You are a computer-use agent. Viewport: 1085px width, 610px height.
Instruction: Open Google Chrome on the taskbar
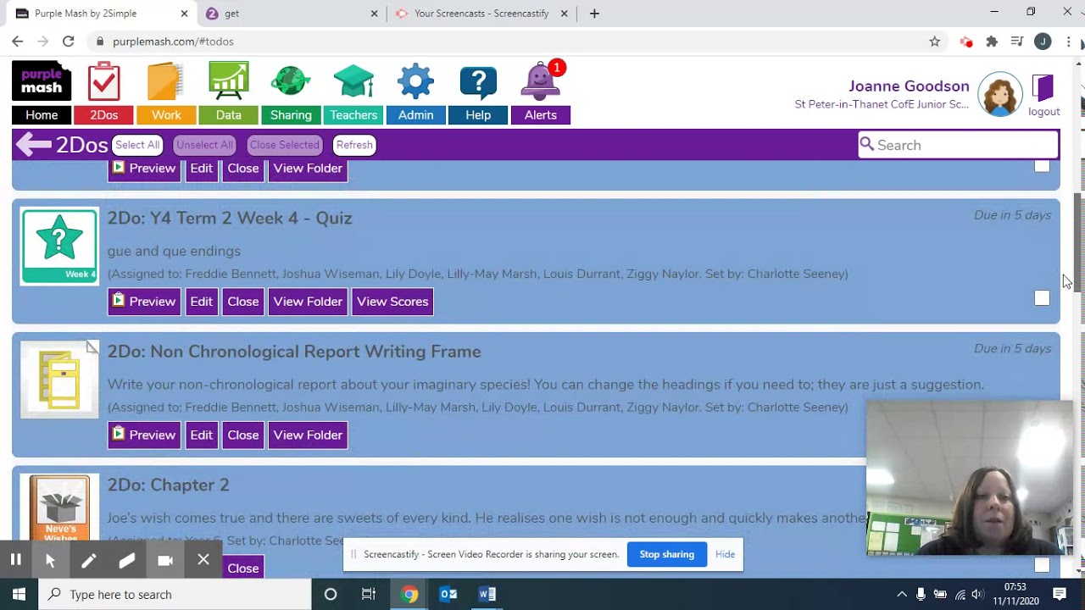[409, 594]
